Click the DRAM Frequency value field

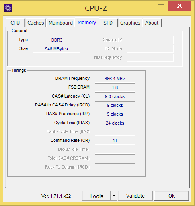pos(115,79)
